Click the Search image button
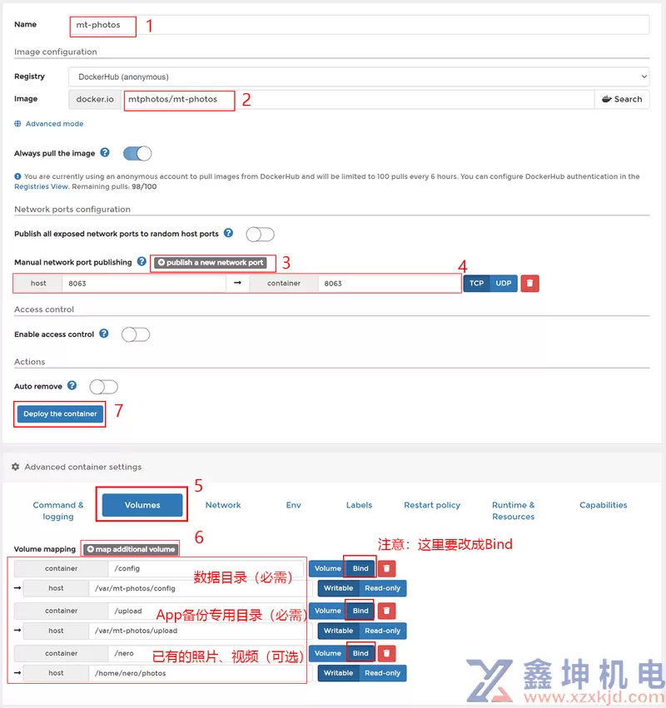Screen dimensions: 666x708 point(622,99)
